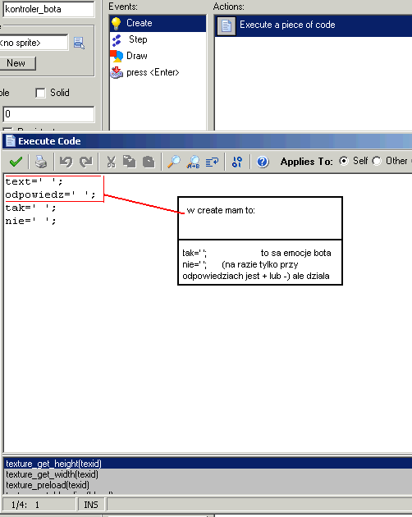Check the syntax with the code check icon
Screen dimensions: 412x517
(x=237, y=162)
